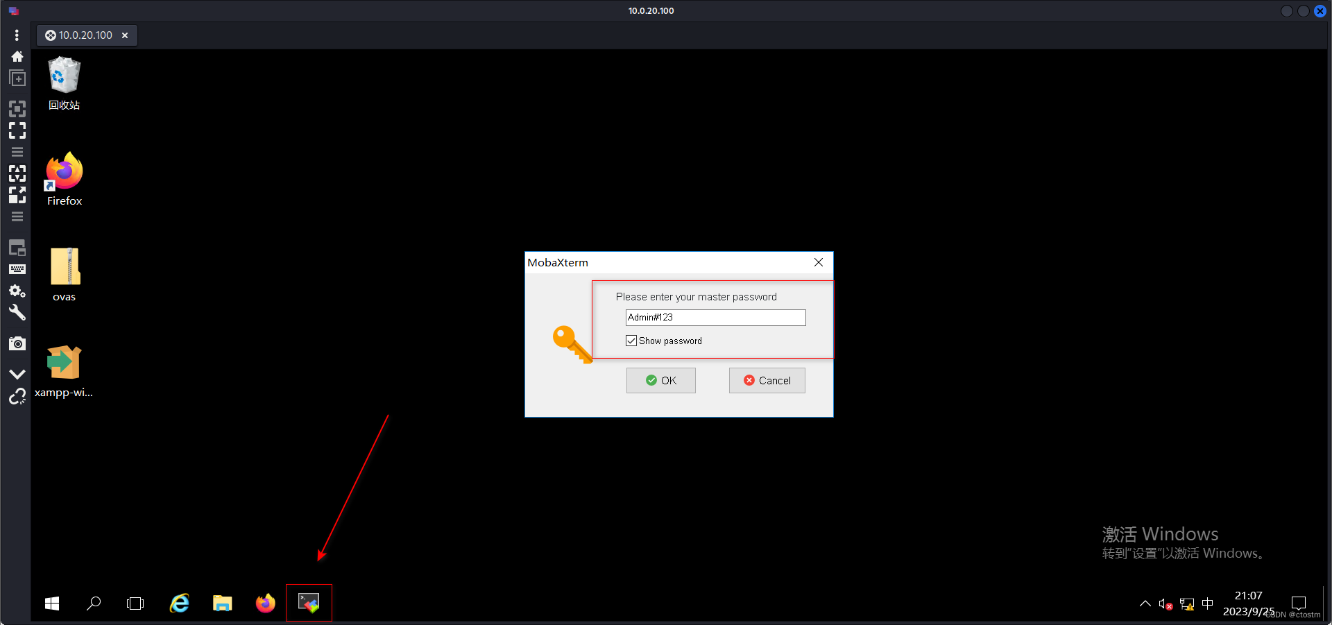
Task: Open File Explorer from the taskbar
Action: pos(222,603)
